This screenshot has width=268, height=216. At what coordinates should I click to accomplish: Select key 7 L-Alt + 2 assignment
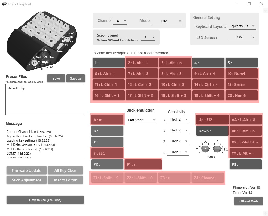142,74
